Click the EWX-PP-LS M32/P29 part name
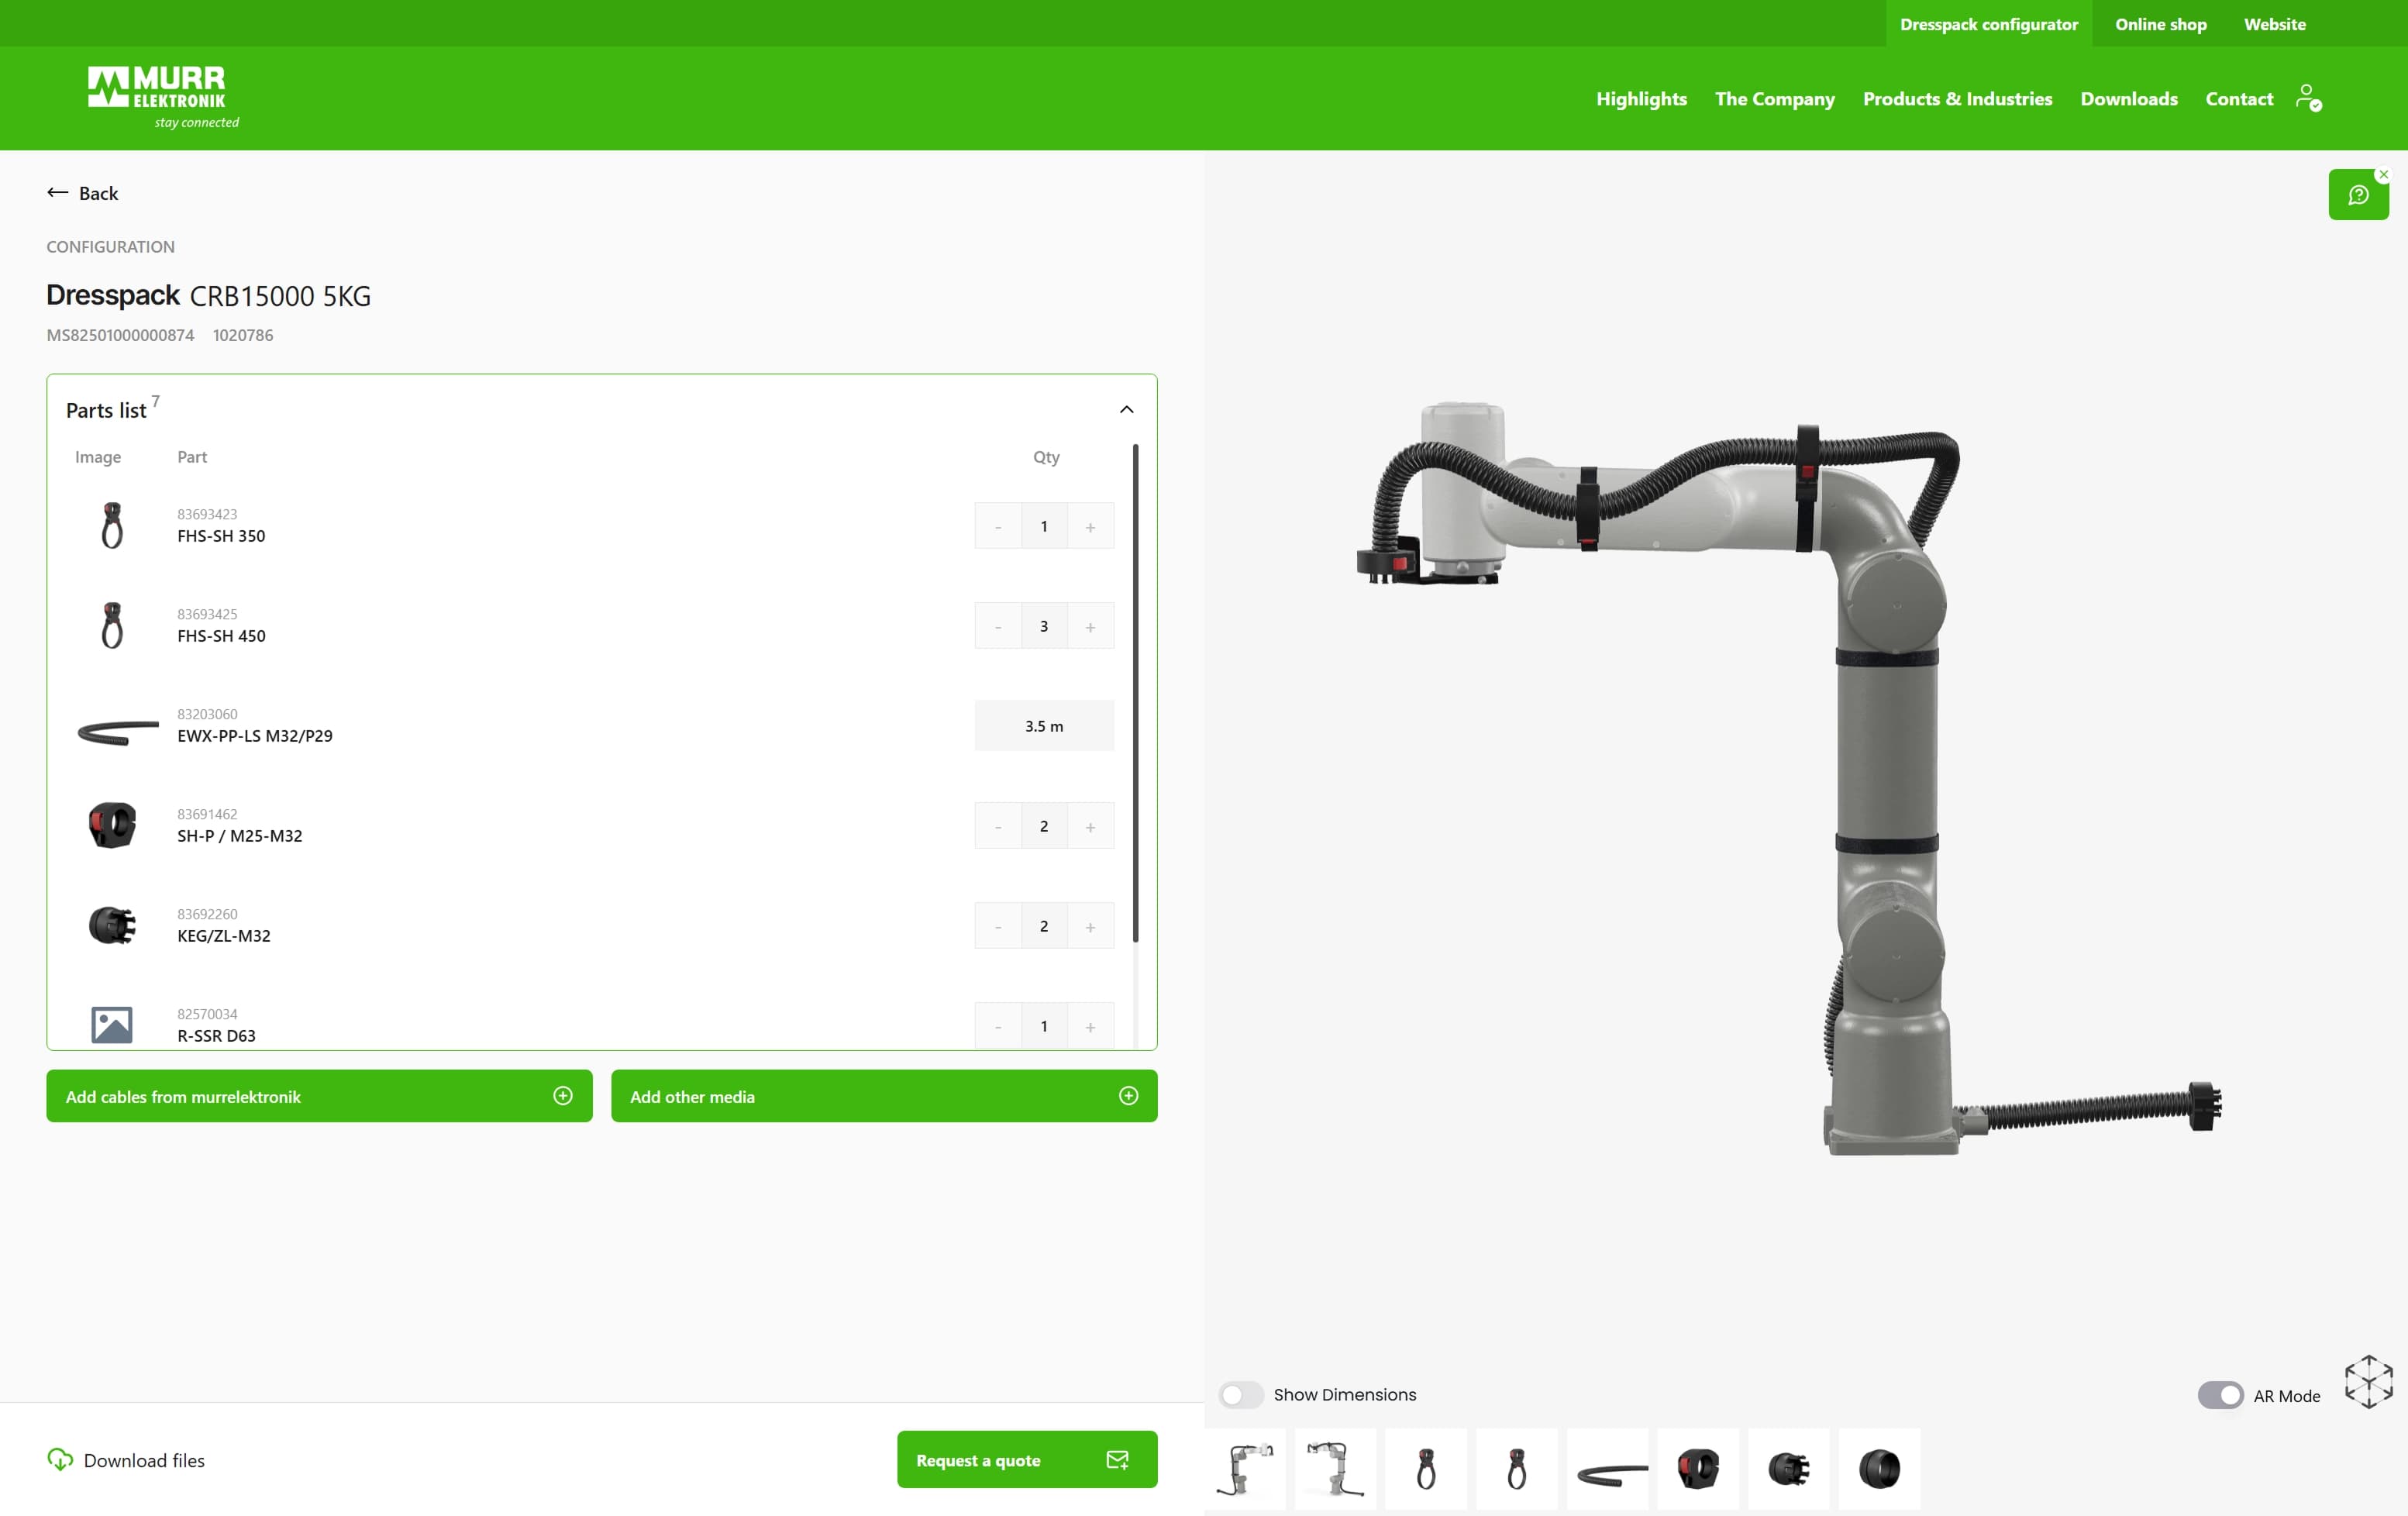2408x1516 pixels. (255, 736)
